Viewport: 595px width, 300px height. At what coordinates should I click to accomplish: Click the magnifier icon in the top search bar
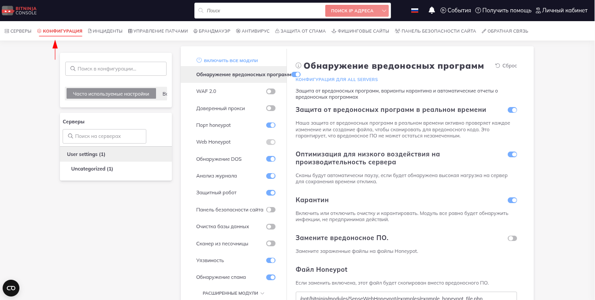[201, 11]
